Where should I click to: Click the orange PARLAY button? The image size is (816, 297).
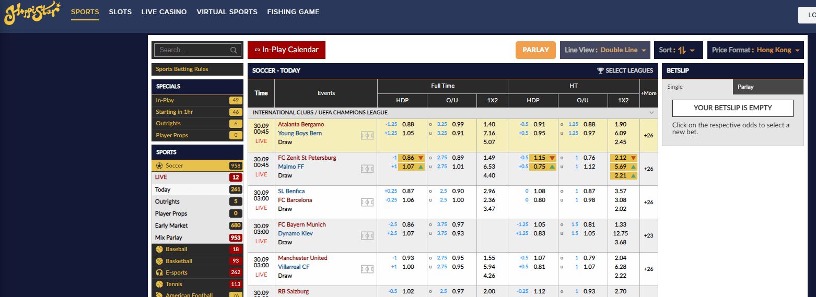pos(535,50)
